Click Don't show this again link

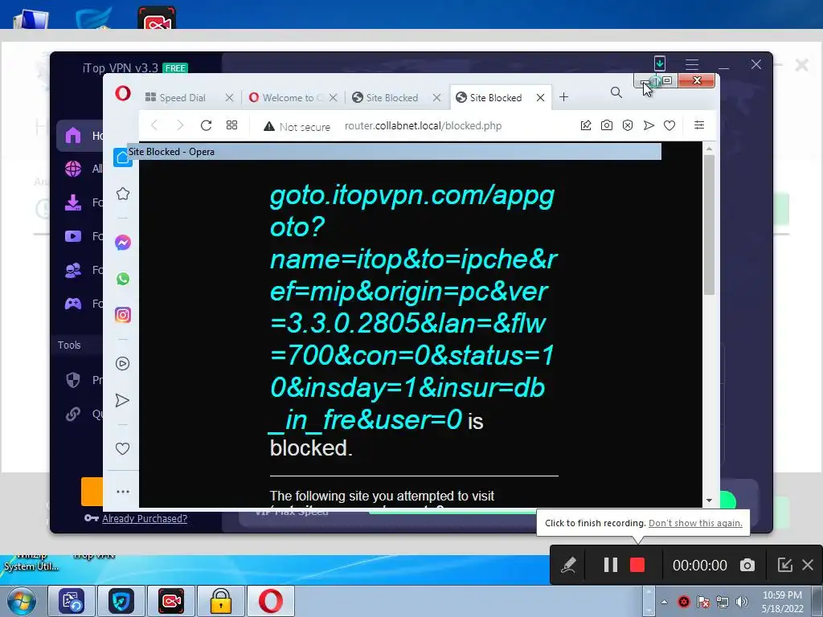(695, 523)
